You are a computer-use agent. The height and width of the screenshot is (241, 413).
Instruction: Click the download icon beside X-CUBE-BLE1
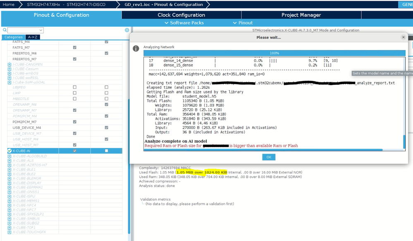(10, 169)
